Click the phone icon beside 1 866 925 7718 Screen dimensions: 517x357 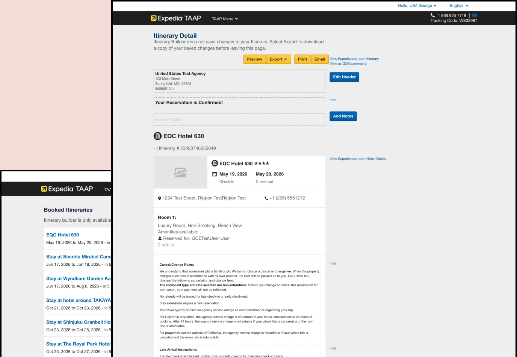(433, 15)
